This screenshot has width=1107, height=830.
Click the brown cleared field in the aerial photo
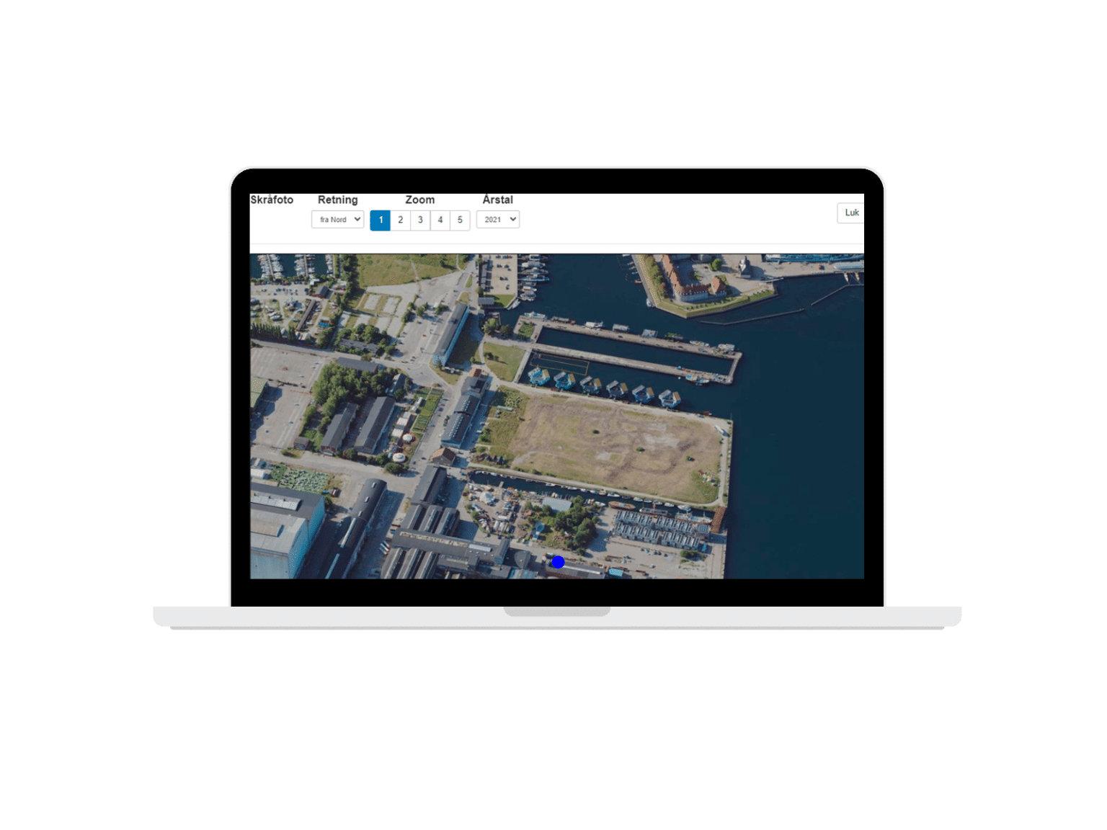(x=620, y=443)
